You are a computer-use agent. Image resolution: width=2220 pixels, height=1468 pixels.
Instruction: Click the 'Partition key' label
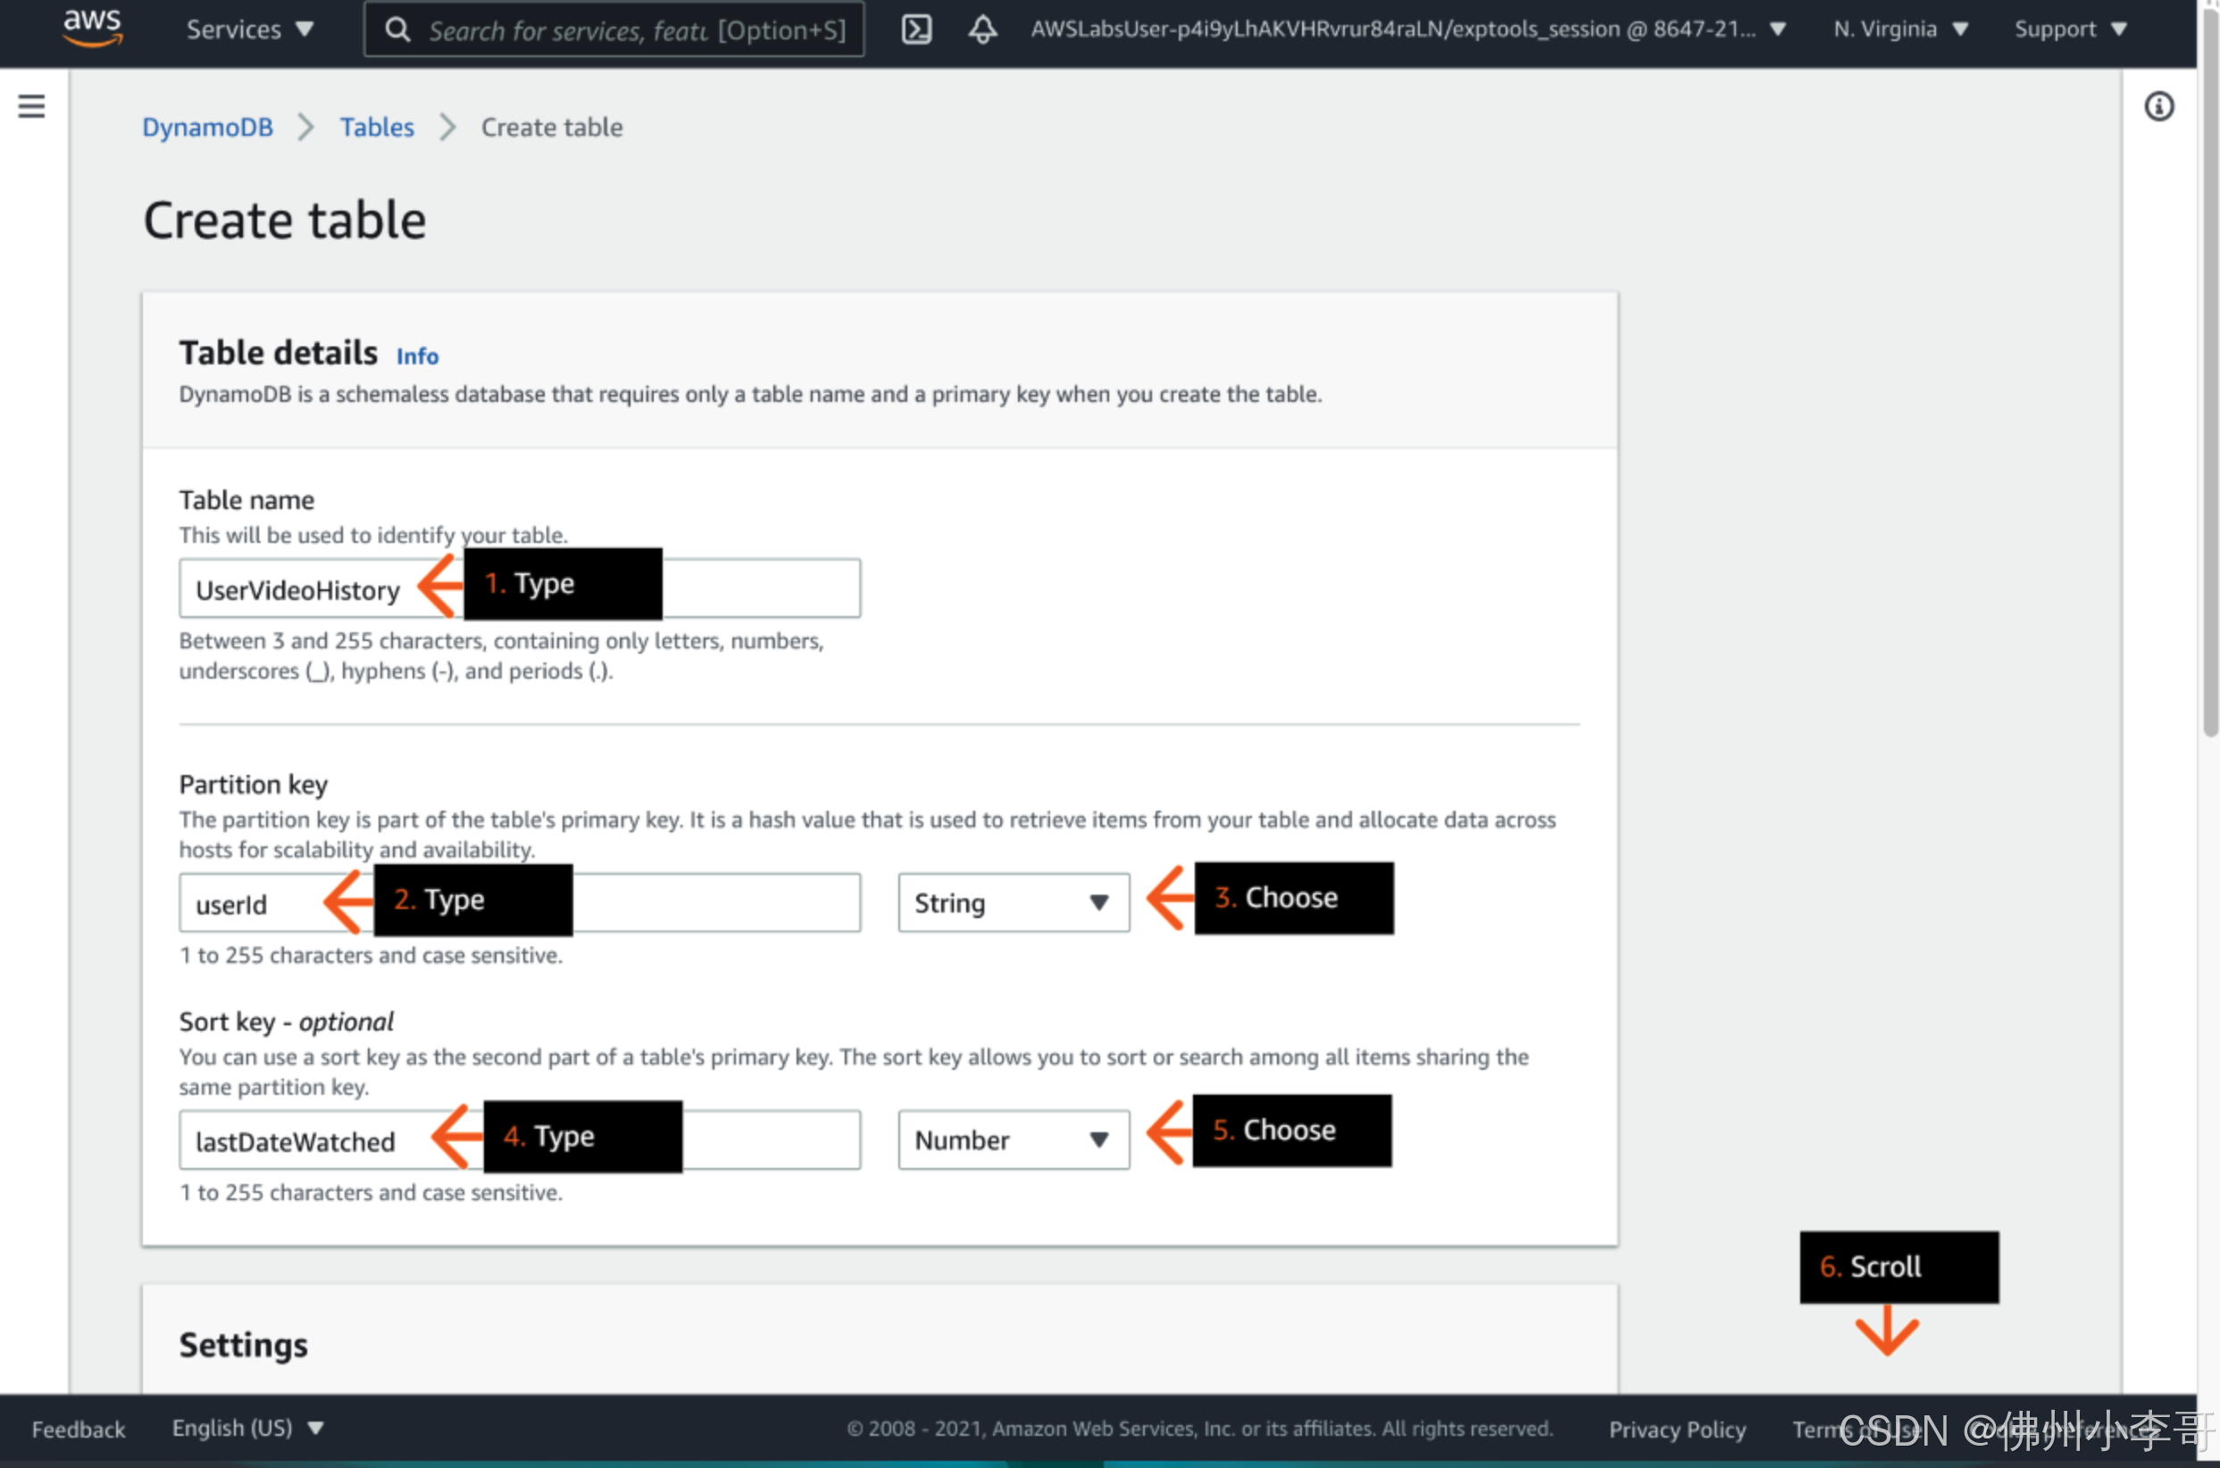pyautogui.click(x=253, y=784)
